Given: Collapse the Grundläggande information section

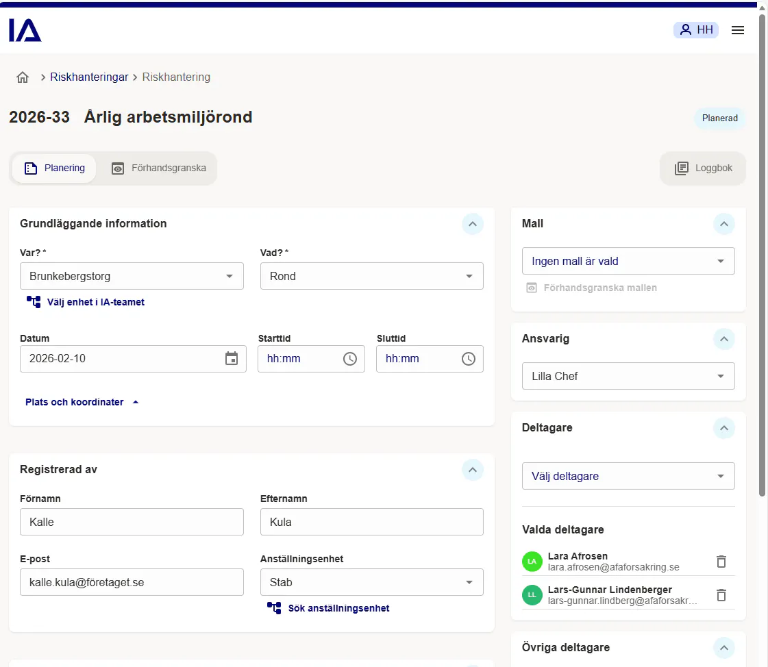Looking at the screenshot, I should (x=472, y=224).
